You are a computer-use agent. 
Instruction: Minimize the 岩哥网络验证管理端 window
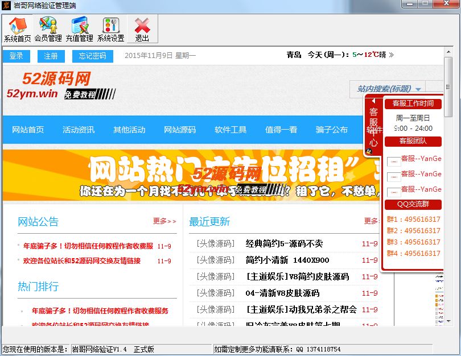pos(410,4)
